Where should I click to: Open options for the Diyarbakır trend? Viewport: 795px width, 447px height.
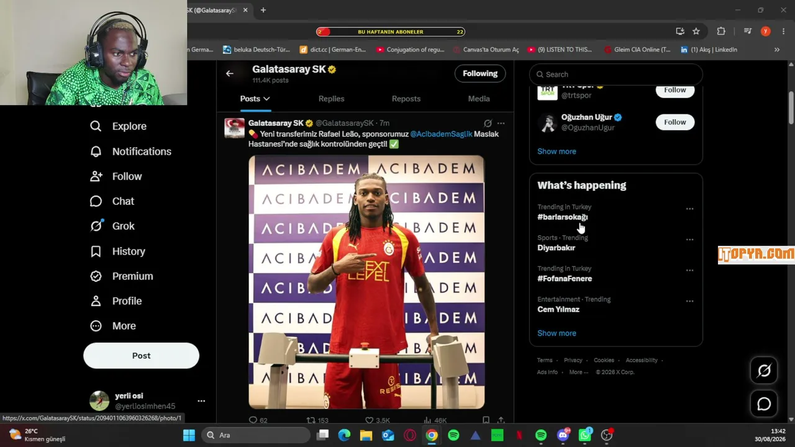(689, 240)
